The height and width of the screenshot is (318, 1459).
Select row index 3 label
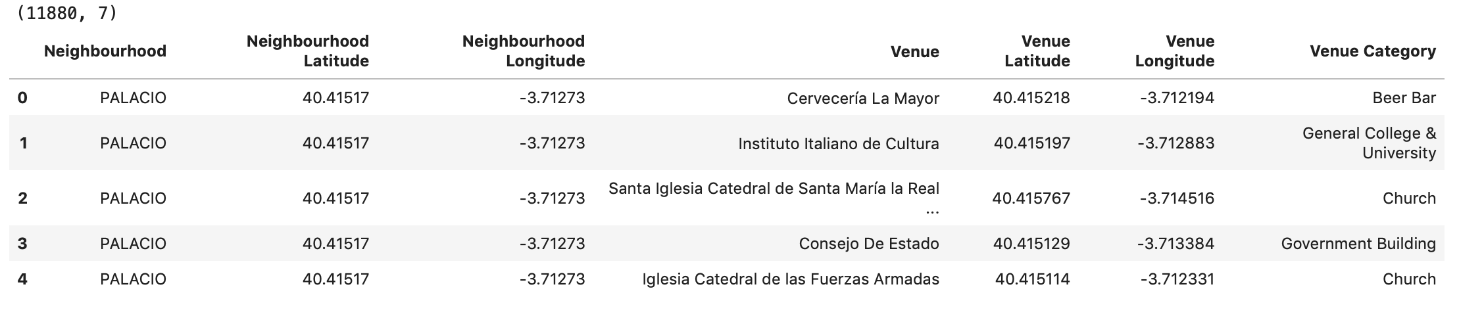(22, 244)
